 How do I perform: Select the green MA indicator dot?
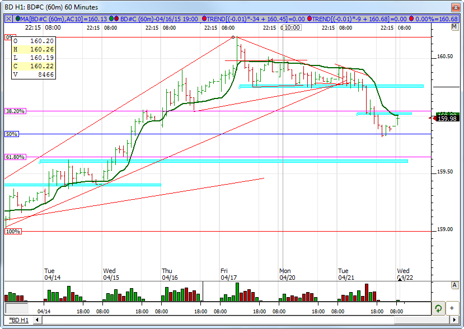(18, 19)
